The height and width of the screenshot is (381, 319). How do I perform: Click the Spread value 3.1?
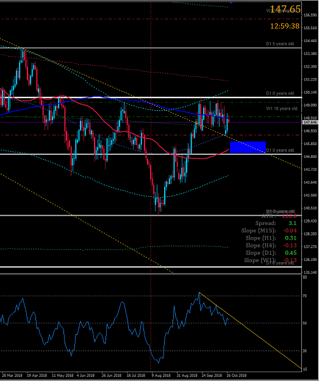(x=293, y=223)
